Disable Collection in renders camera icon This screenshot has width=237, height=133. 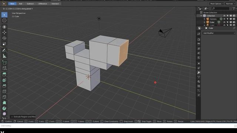coord(234,16)
